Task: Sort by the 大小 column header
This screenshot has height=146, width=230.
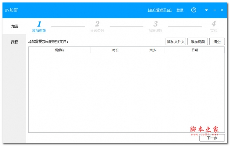Action: tap(153, 50)
